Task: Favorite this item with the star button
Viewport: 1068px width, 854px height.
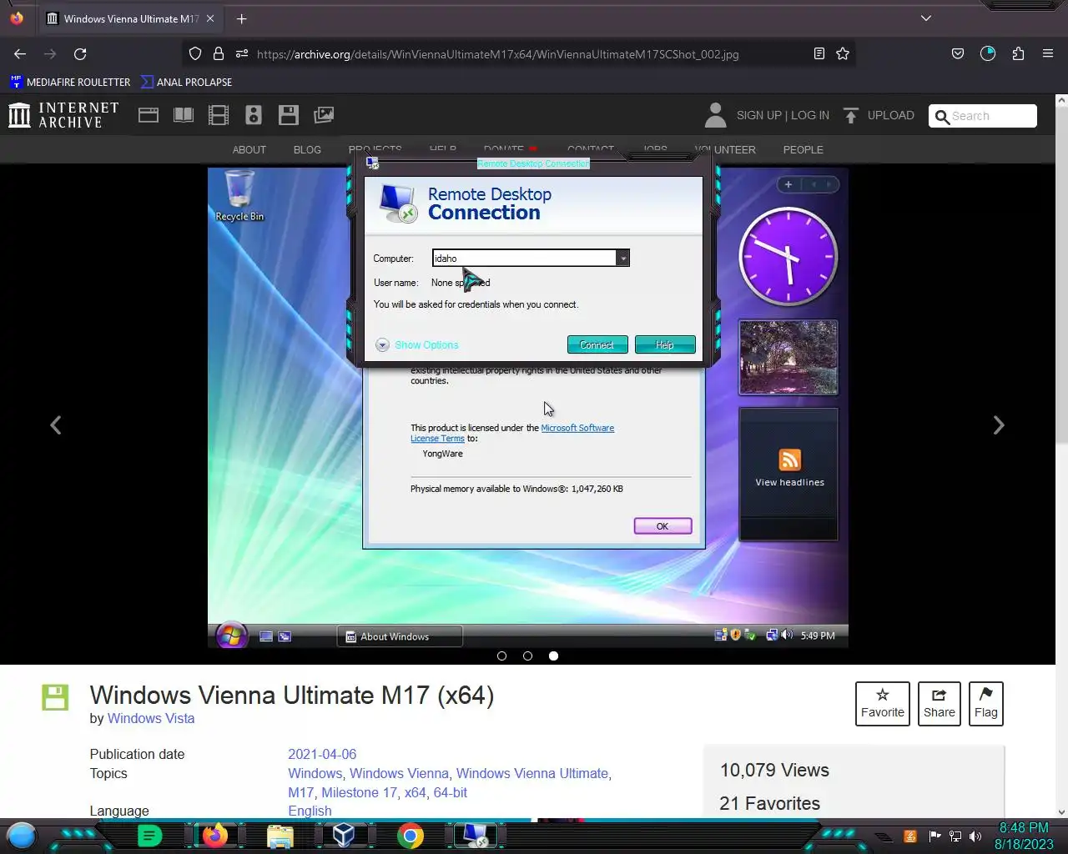Action: 883,703
